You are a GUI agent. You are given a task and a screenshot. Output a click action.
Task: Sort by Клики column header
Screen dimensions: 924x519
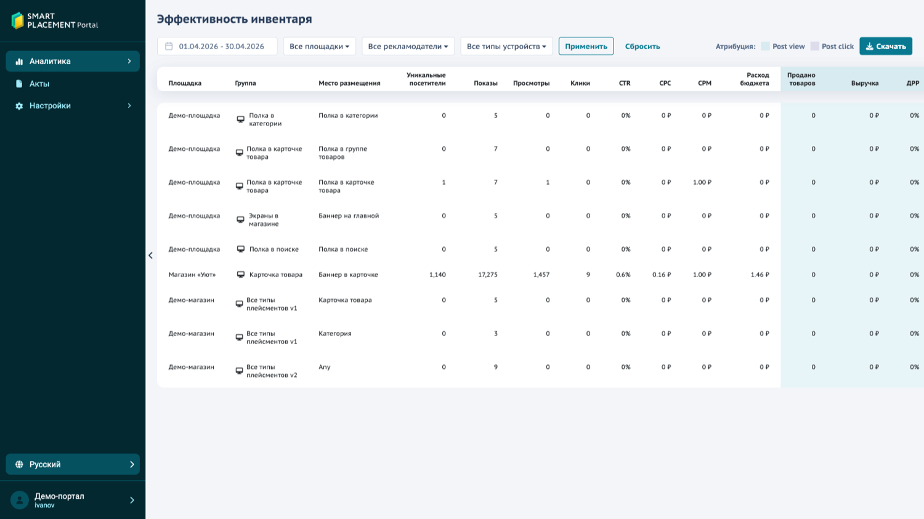(x=580, y=83)
